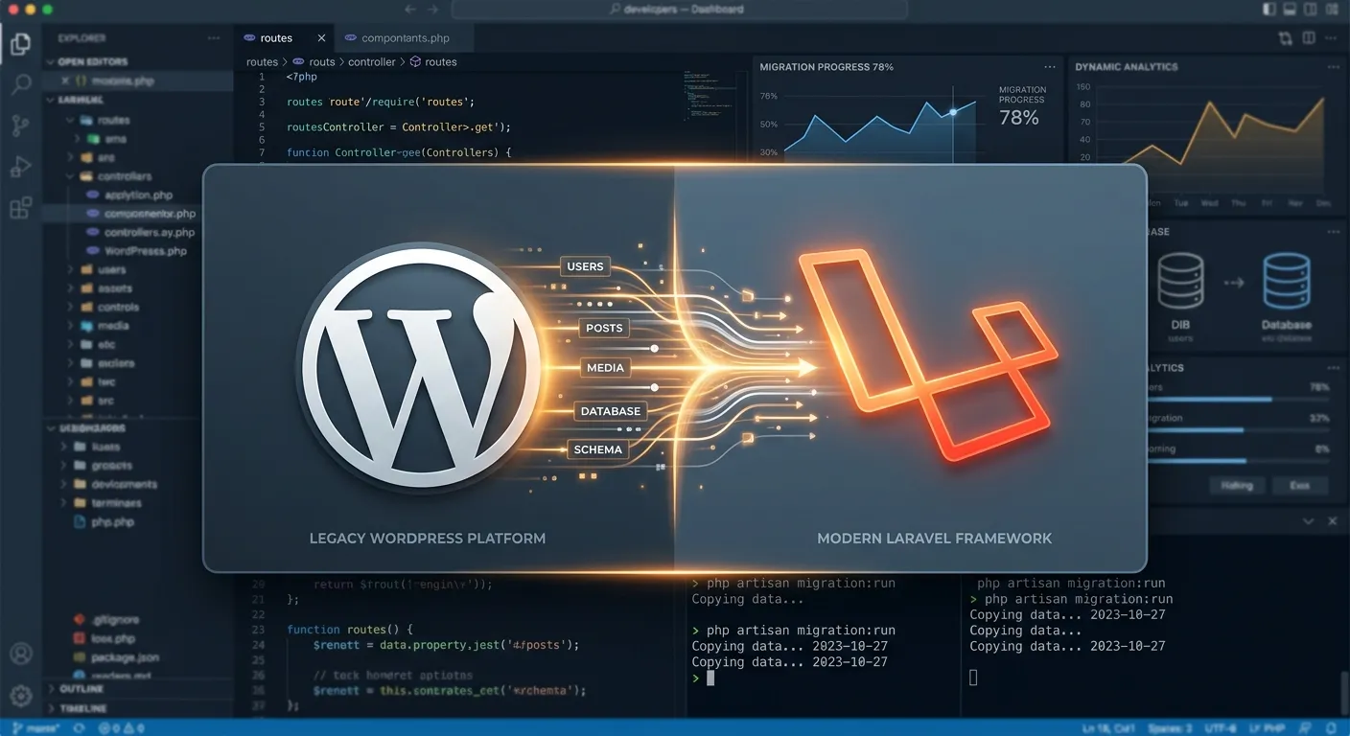Open editor more actions ellipsis in toolbar
Image resolution: width=1350 pixels, height=736 pixels.
click(x=1333, y=38)
